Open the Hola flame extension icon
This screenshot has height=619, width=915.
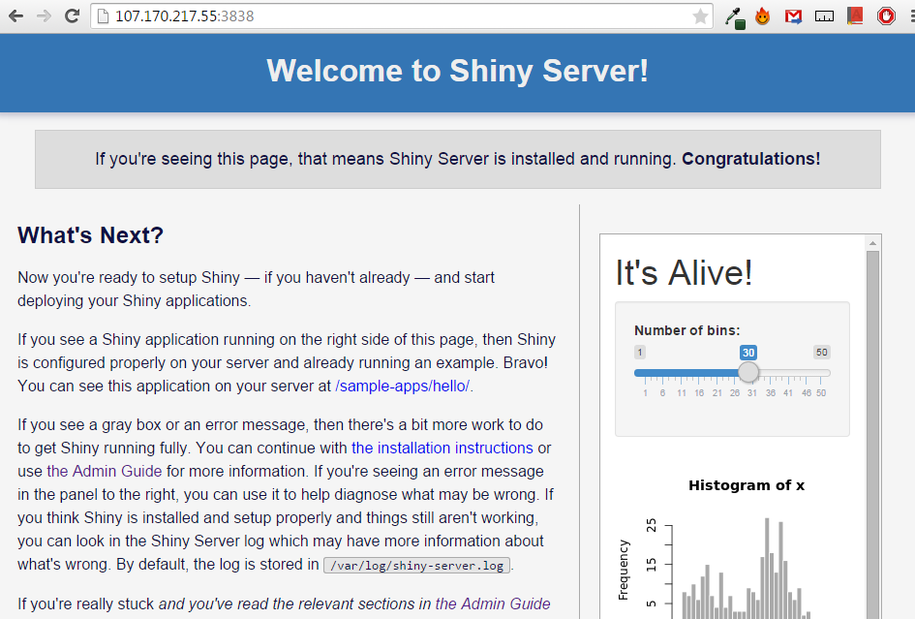click(762, 16)
